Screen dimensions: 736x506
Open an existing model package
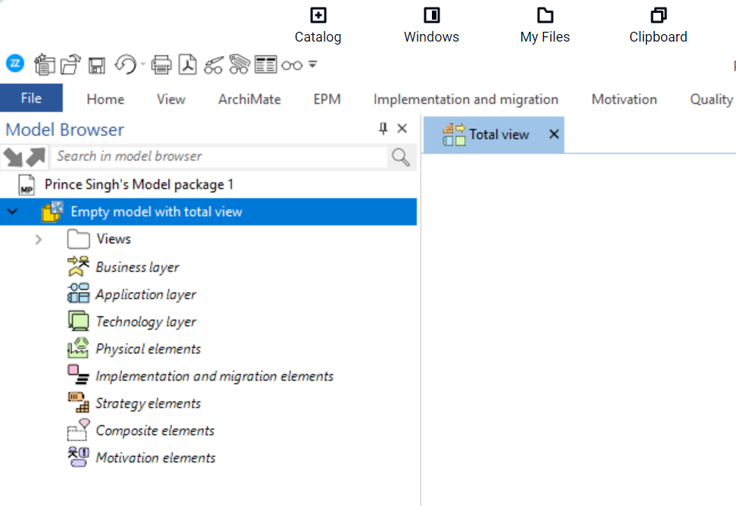70,64
